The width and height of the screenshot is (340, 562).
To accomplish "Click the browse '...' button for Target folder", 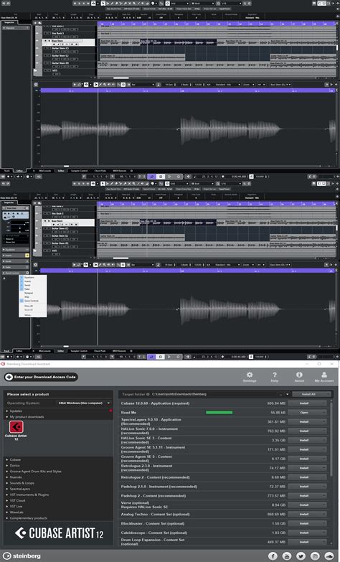I will pos(281,394).
